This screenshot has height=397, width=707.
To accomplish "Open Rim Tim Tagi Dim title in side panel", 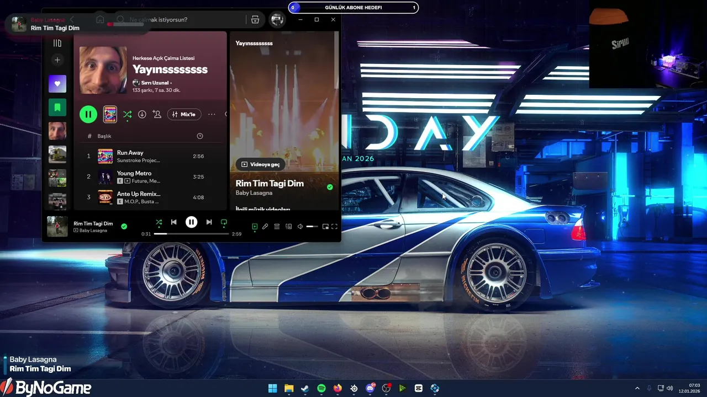I will pyautogui.click(x=270, y=184).
